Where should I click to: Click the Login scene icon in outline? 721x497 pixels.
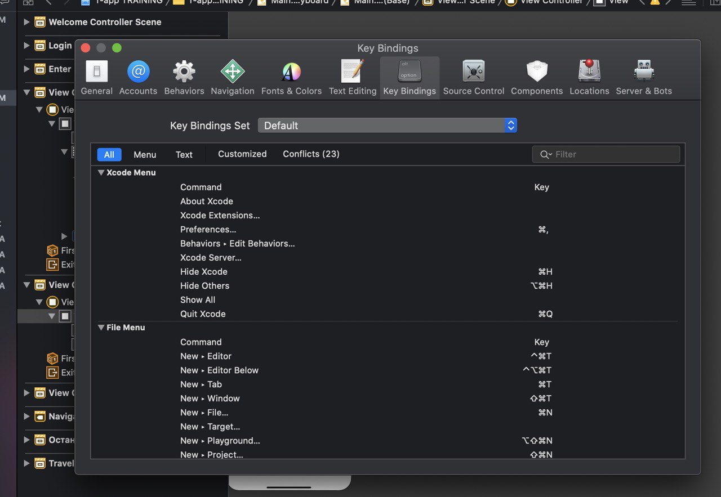point(40,46)
